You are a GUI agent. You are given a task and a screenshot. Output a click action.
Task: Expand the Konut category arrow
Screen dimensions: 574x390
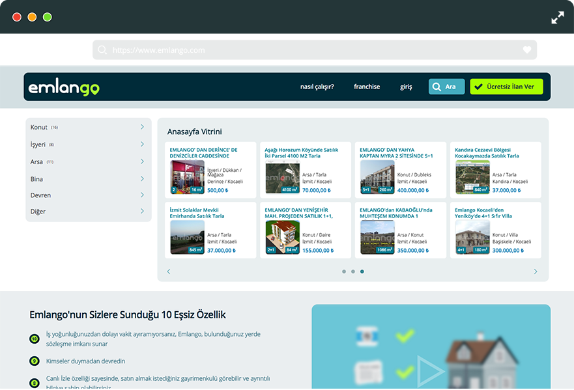pyautogui.click(x=142, y=127)
